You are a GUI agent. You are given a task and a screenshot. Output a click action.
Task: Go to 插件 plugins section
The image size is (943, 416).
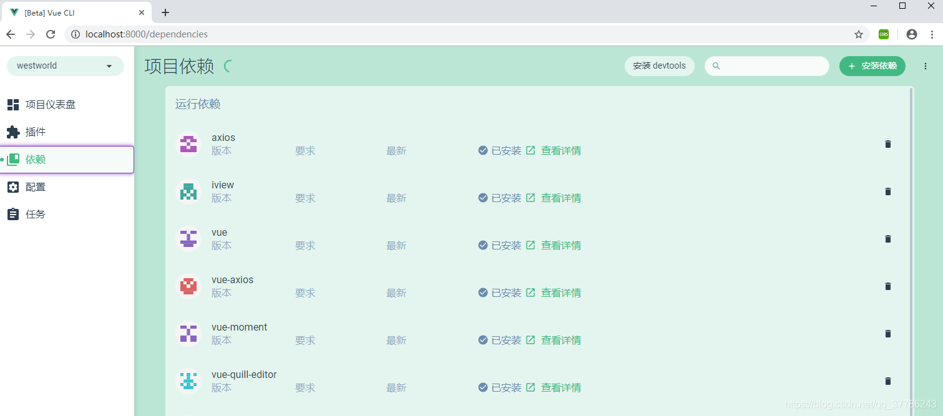pos(67,132)
